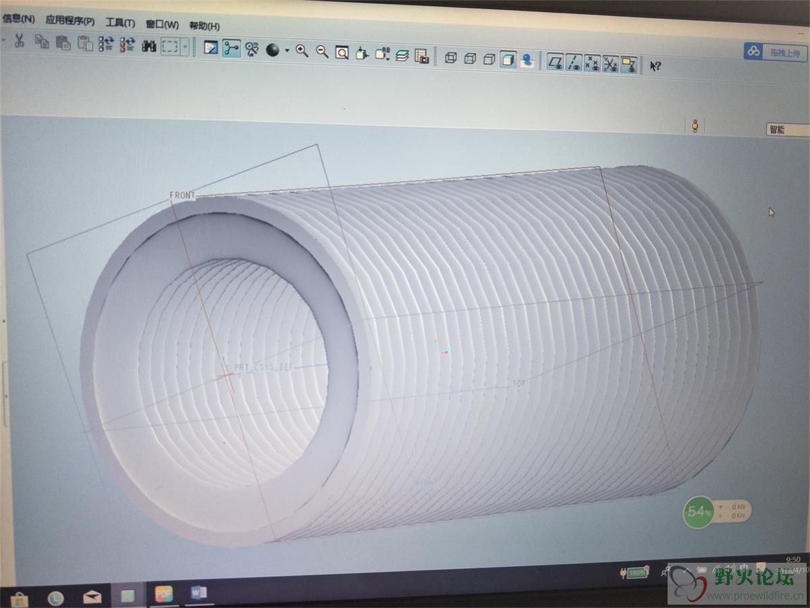Launch the View Manager icon

[x=422, y=56]
